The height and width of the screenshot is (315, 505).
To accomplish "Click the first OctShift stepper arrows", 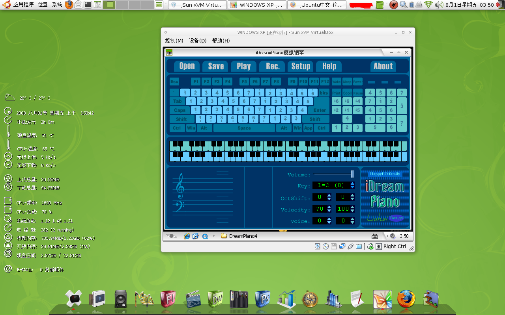I will tap(329, 197).
